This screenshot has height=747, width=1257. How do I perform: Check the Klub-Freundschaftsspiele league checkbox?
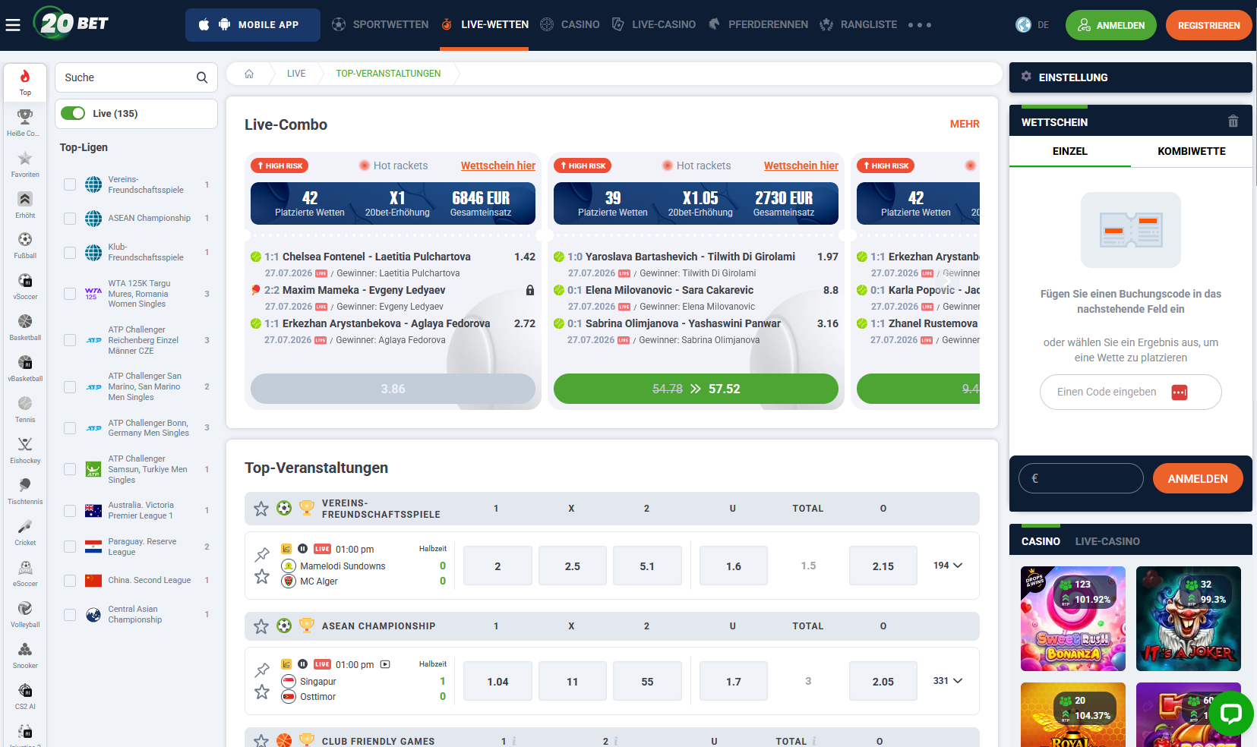coord(70,253)
